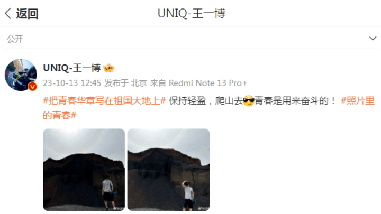The image size is (381, 214).
Task: Select the 公开 visibility label
Action: pyautogui.click(x=15, y=39)
